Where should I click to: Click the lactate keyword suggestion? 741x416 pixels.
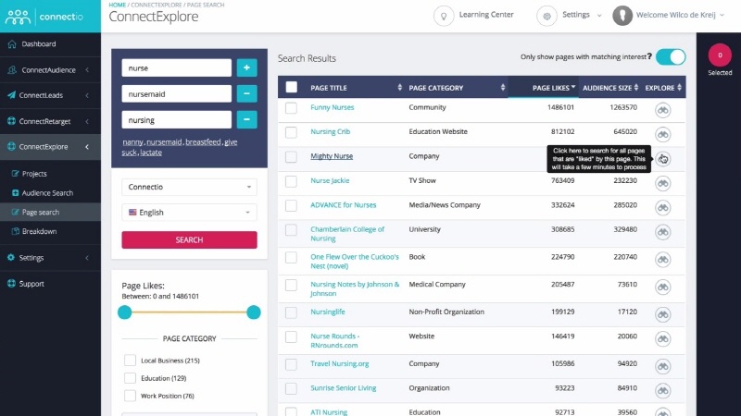[x=151, y=153]
